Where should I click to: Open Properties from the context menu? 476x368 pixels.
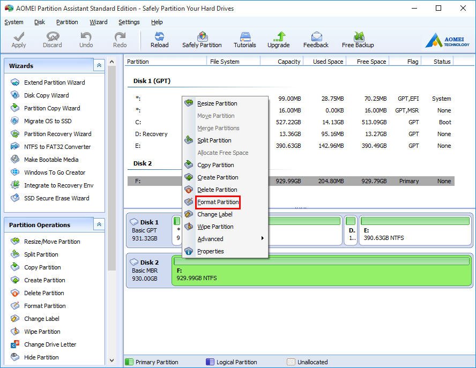tap(225, 252)
